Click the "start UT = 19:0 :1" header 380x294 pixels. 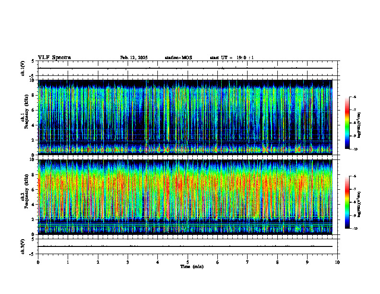click(x=232, y=58)
